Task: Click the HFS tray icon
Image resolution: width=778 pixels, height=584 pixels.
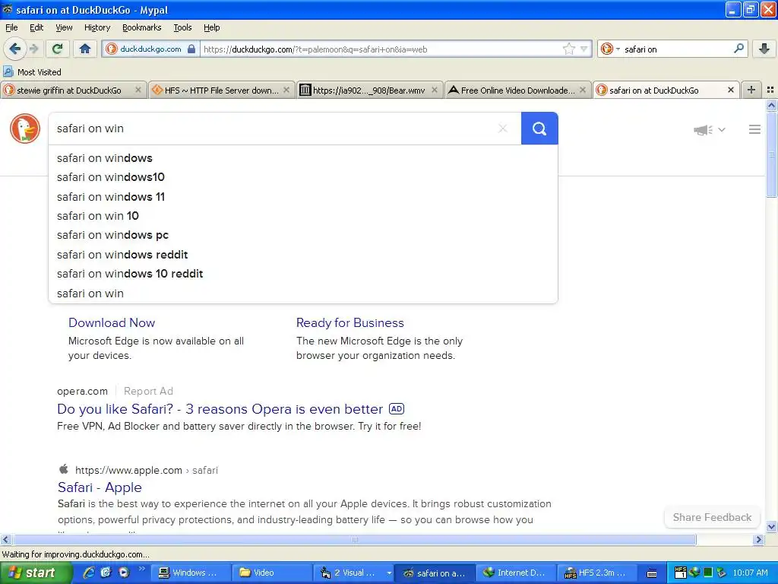Action: tap(681, 573)
